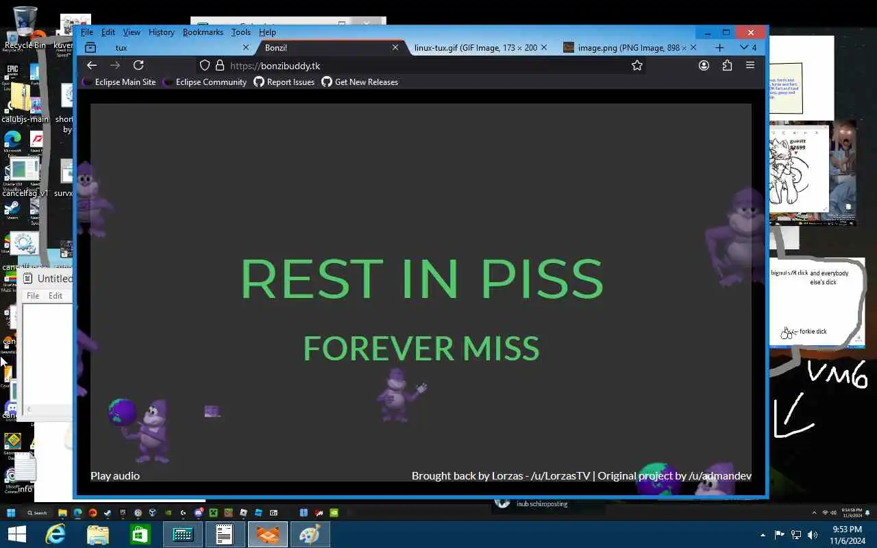Open File Explorer from host taskbar

click(x=98, y=534)
